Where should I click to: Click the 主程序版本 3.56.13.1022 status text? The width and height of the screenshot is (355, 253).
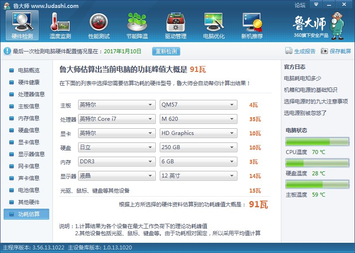34,248
